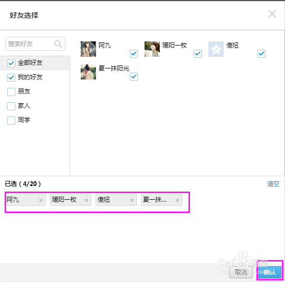The width and height of the screenshot is (285, 282).
Task: Remove 暖阳一枚 from selected list
Action: [x=86, y=200]
